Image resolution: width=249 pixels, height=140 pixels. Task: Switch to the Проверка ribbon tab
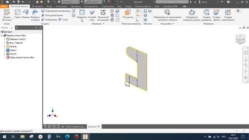(75, 6)
